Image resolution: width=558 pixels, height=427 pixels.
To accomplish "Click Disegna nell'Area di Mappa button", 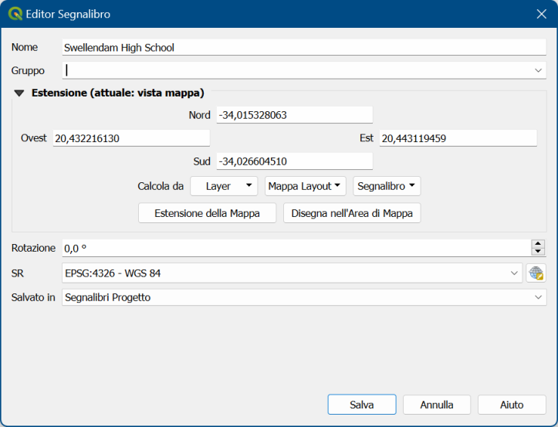I will (x=352, y=213).
